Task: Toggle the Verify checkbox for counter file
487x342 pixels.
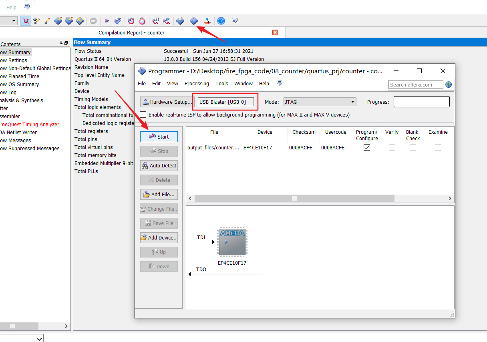Action: click(x=392, y=147)
